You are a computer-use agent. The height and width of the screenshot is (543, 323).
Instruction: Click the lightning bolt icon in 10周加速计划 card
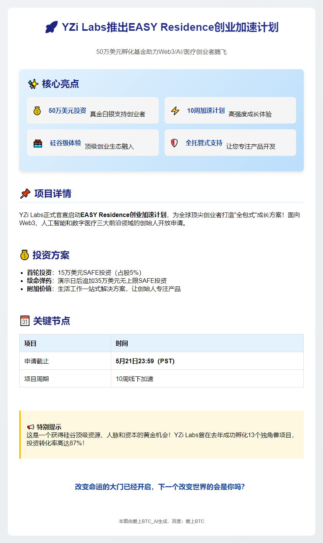pos(175,111)
